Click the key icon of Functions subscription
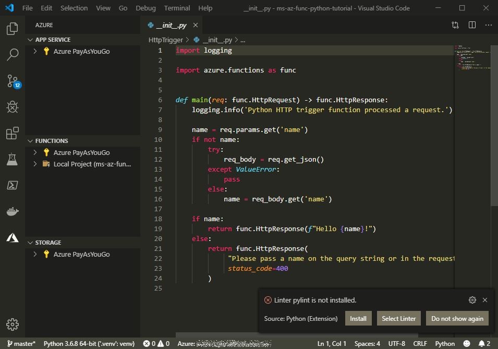This screenshot has width=498, height=349. click(46, 152)
